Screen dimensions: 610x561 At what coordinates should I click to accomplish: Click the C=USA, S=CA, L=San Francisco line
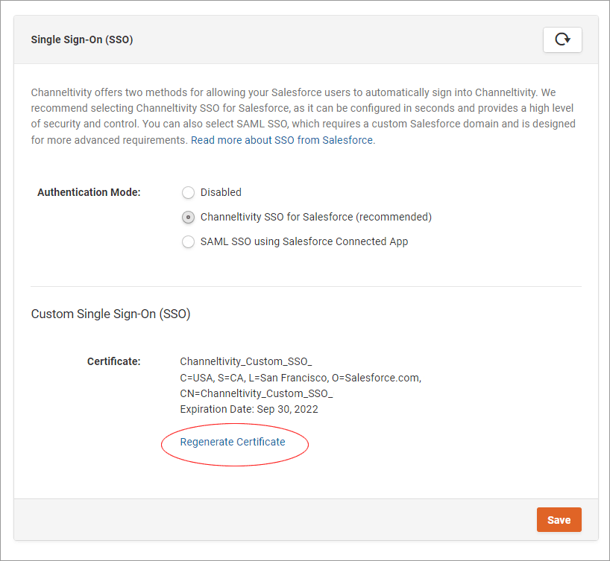click(x=301, y=378)
